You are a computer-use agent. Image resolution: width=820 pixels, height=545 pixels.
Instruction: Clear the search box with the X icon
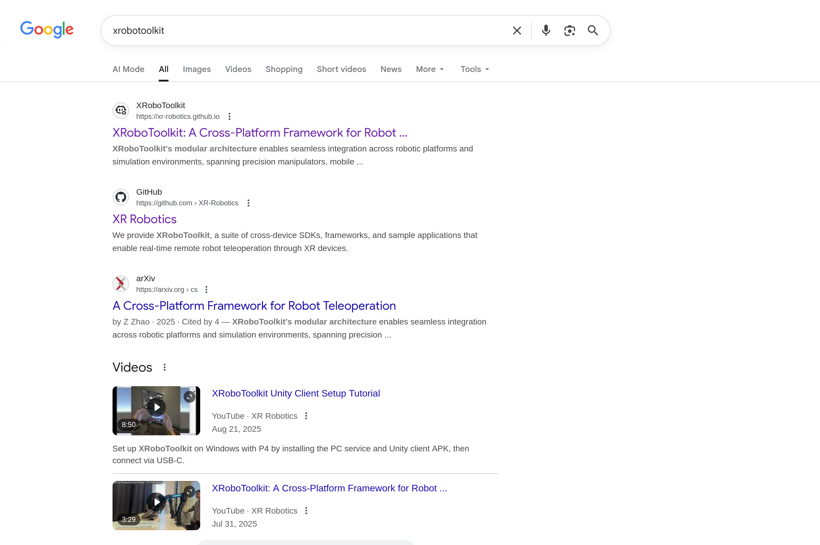click(517, 31)
